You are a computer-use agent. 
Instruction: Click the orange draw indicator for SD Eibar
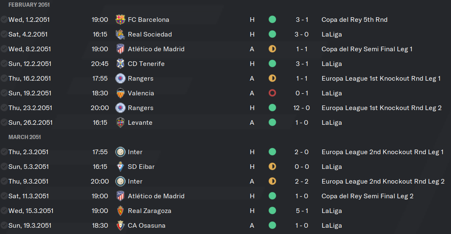pos(272,167)
